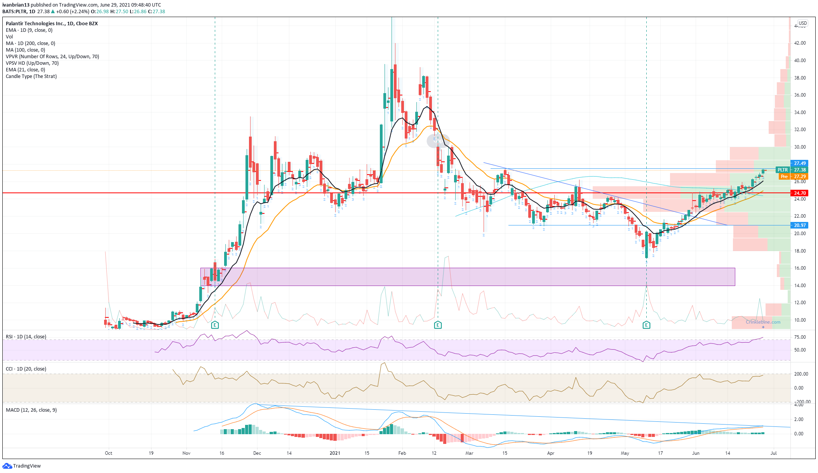Click the 2.00 level on MACD axis

[x=799, y=419]
